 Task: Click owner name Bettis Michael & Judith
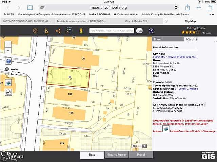[x=166, y=63]
